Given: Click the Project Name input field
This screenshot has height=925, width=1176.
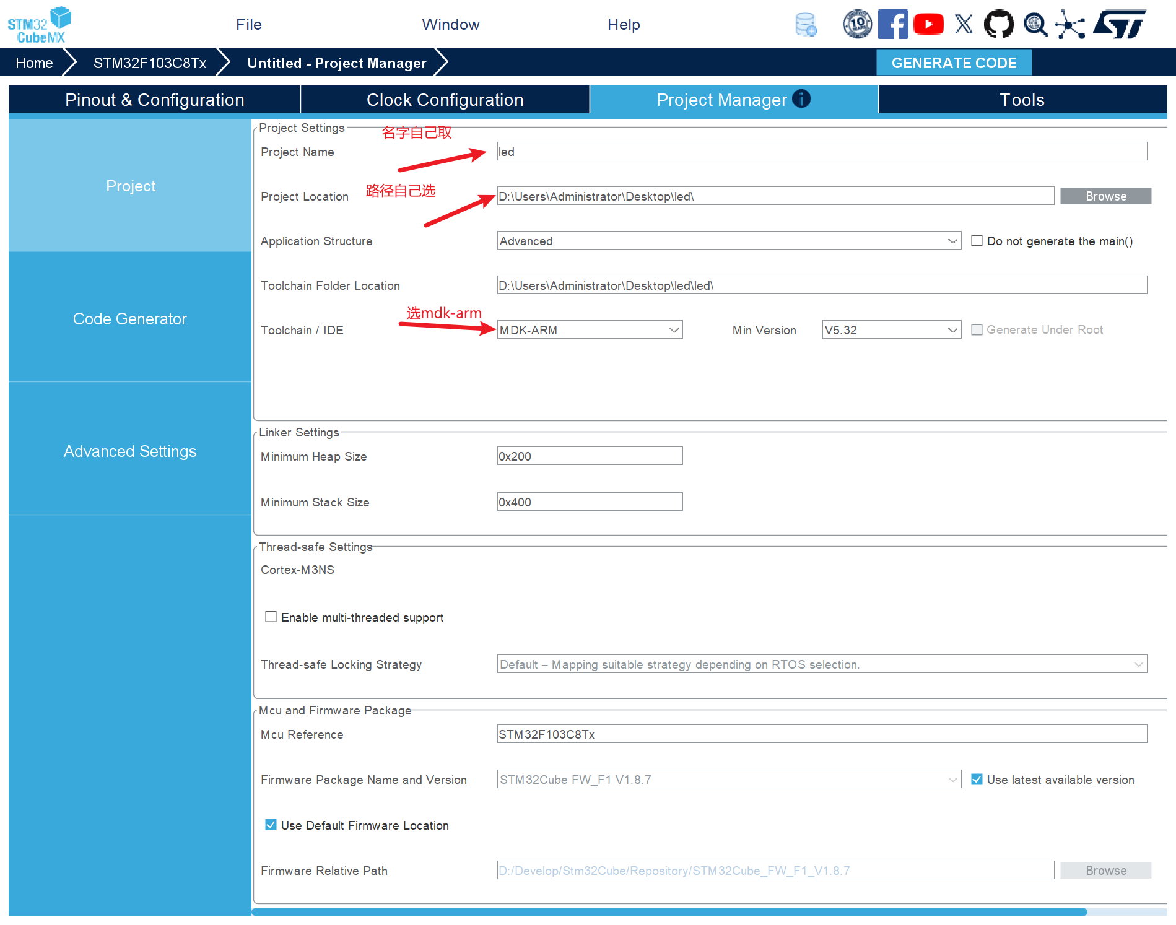Looking at the screenshot, I should click(822, 152).
